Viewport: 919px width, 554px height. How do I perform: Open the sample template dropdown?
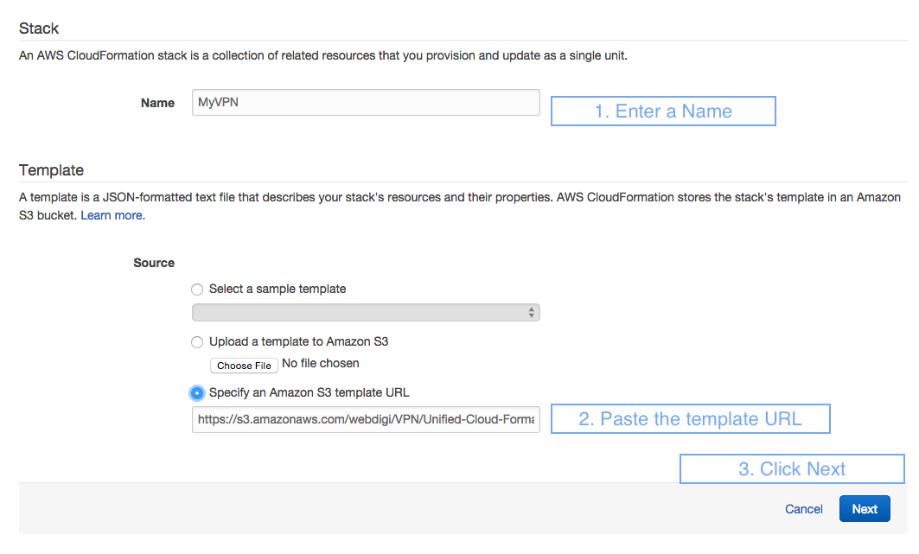(366, 312)
